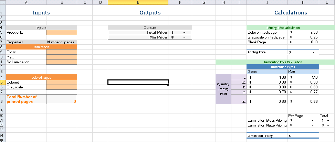Click the Gloss number of pages cell

pos(62,52)
